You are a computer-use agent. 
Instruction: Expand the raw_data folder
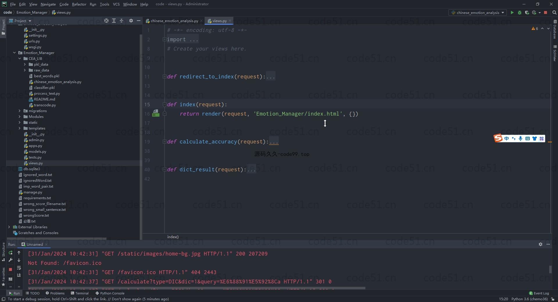(x=25, y=70)
